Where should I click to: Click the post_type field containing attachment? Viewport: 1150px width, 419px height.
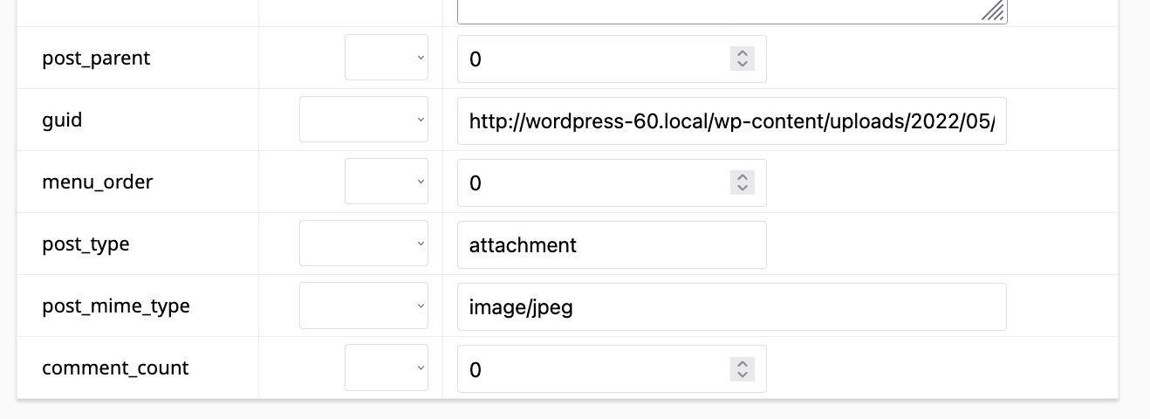point(611,244)
